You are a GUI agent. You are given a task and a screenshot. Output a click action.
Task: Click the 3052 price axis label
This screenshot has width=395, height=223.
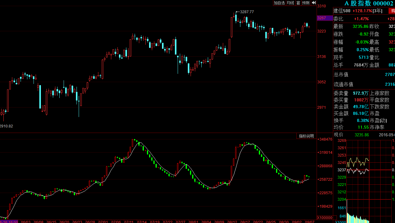tap(322, 82)
